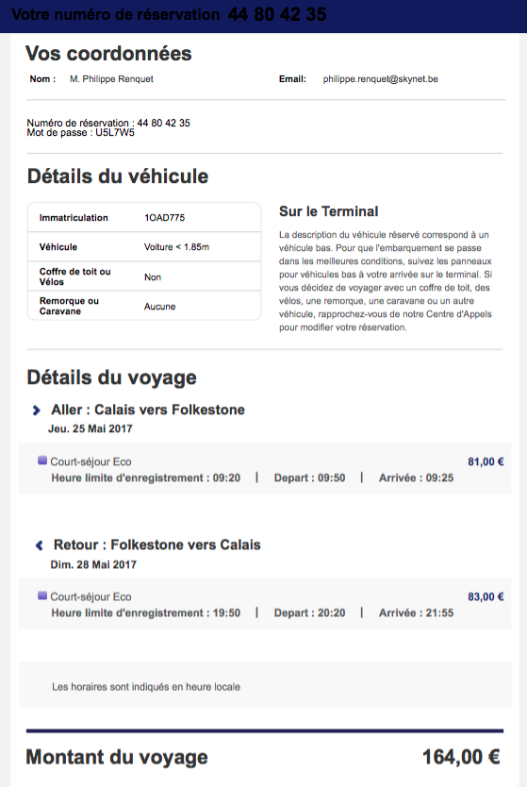Click the Coffre de toit ou Vélos row
The width and height of the screenshot is (527, 787).
coord(144,276)
